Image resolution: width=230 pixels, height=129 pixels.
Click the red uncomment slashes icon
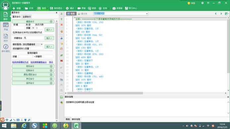click(x=61, y=61)
